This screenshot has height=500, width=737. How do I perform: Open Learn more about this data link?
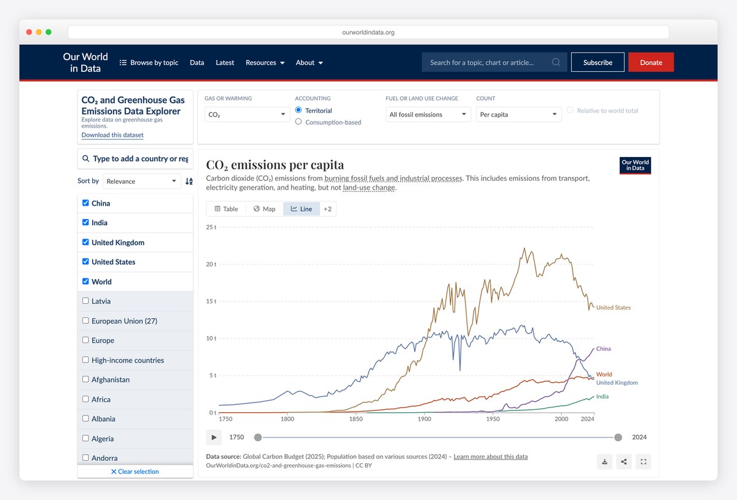coord(491,456)
